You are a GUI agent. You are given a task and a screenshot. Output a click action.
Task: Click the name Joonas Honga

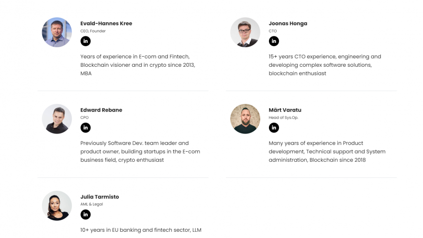point(288,23)
